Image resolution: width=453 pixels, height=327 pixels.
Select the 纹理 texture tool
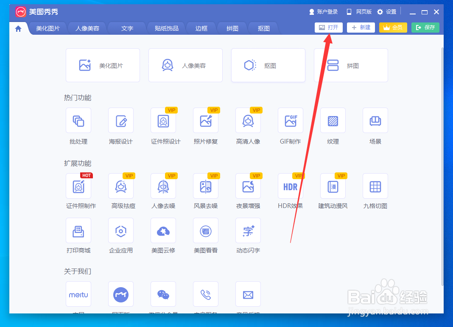333,120
